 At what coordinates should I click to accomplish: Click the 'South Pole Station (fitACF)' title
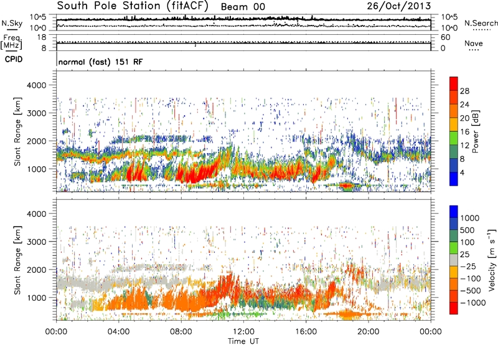pos(133,6)
